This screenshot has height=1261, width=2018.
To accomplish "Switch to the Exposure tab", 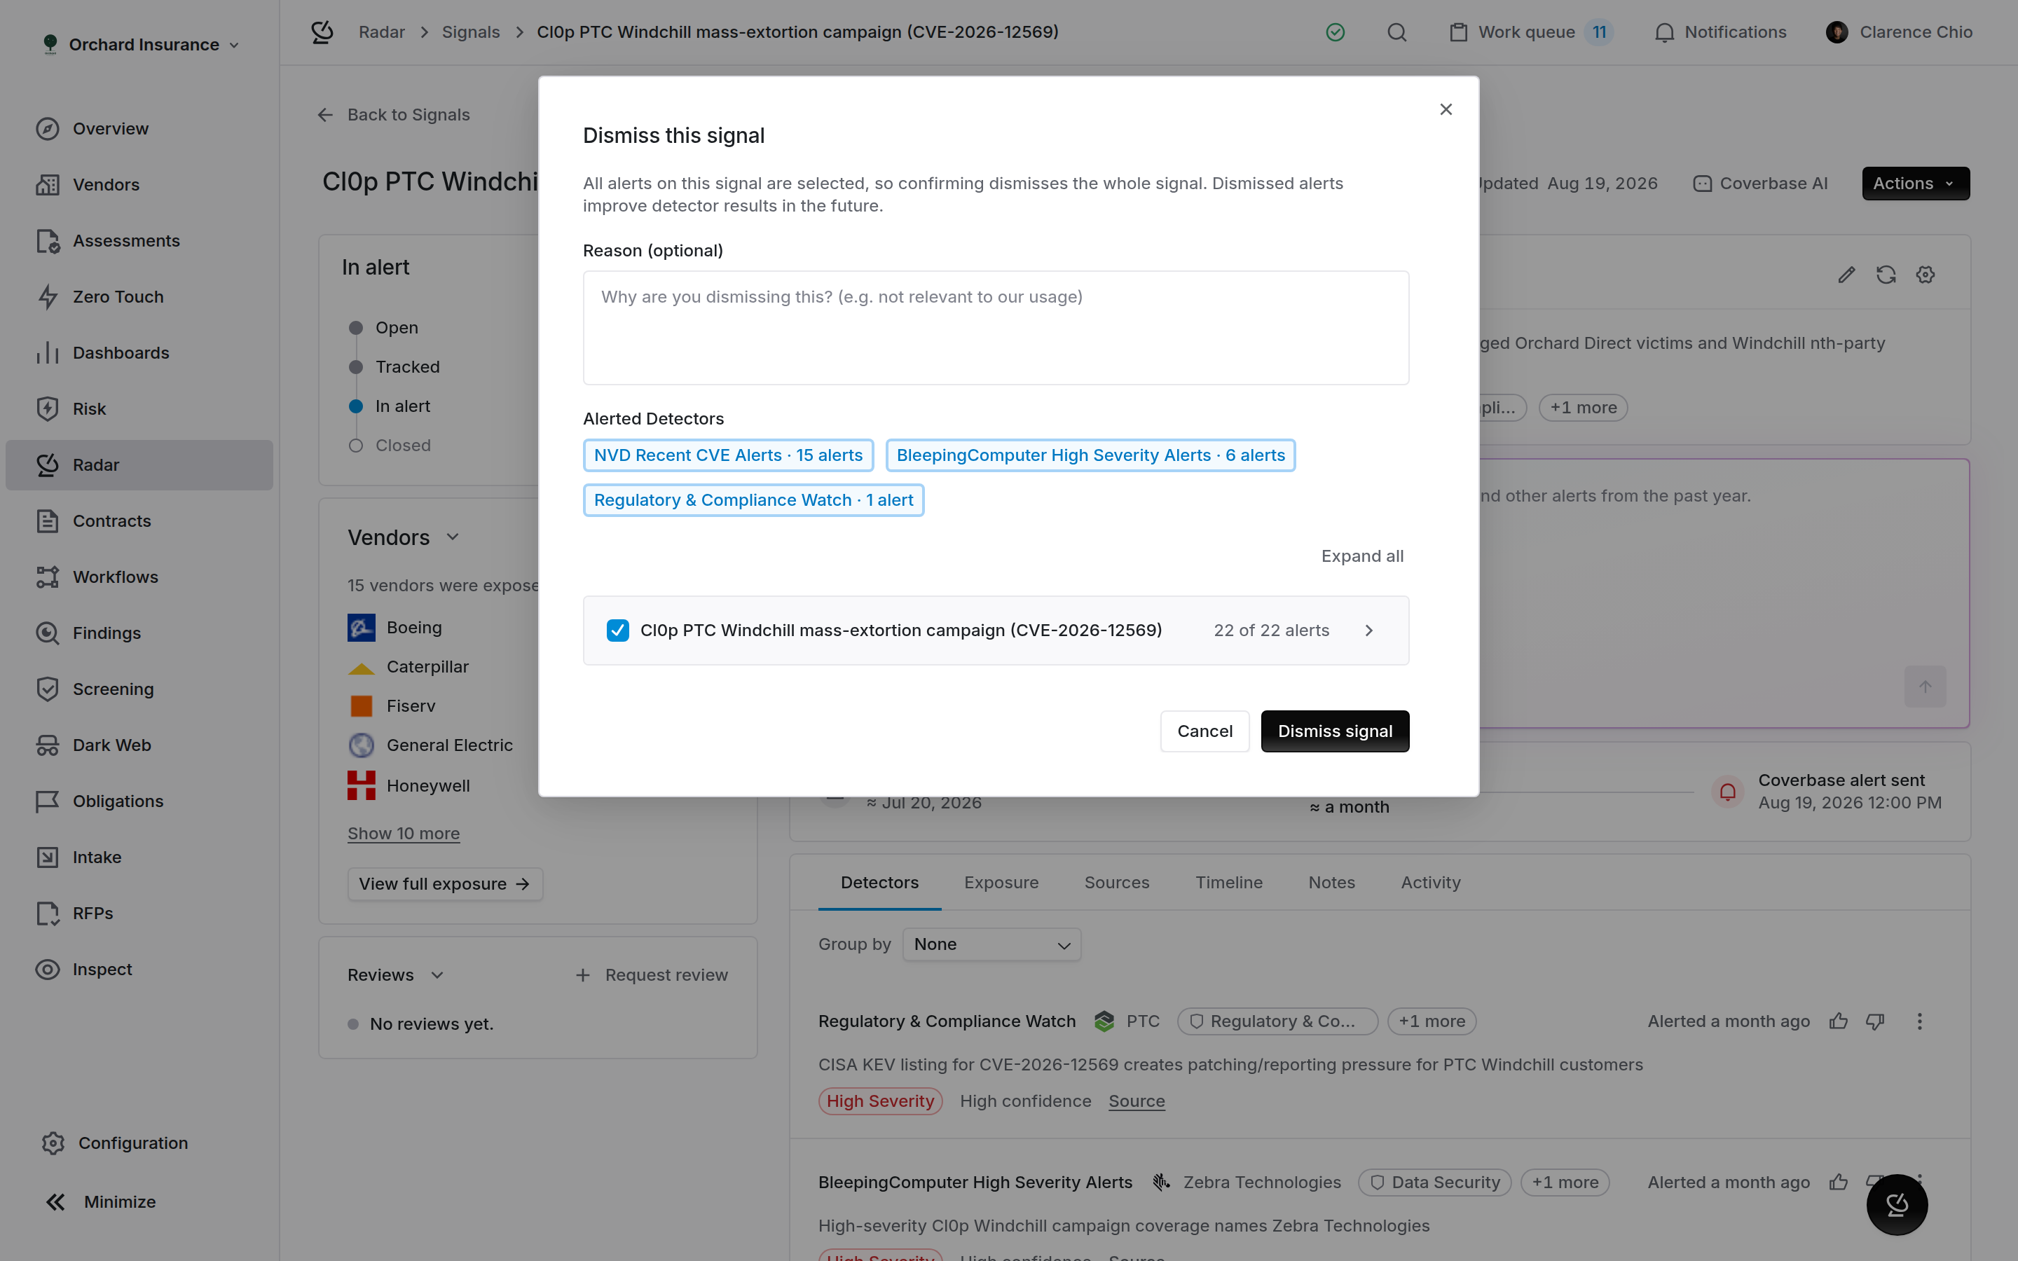I will 1001,883.
